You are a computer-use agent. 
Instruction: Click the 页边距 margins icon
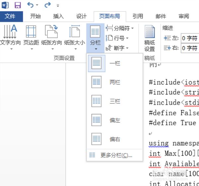tap(31, 32)
